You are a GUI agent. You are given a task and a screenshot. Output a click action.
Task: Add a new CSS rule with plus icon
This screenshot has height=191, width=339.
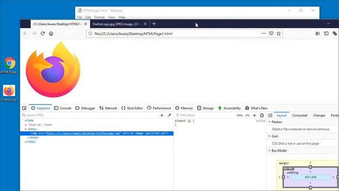pyautogui.click(x=254, y=116)
